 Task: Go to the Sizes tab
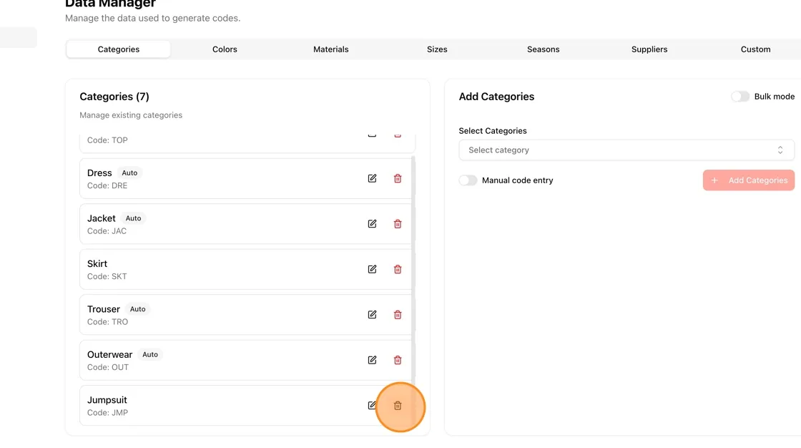point(437,49)
